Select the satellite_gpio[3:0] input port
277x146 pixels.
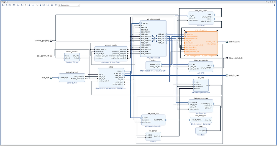pos(51,41)
